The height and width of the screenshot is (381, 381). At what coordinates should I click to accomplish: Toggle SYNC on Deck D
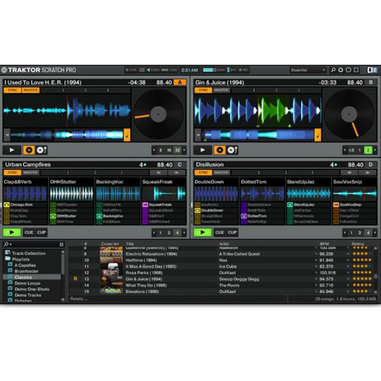pyautogui.click(x=203, y=173)
